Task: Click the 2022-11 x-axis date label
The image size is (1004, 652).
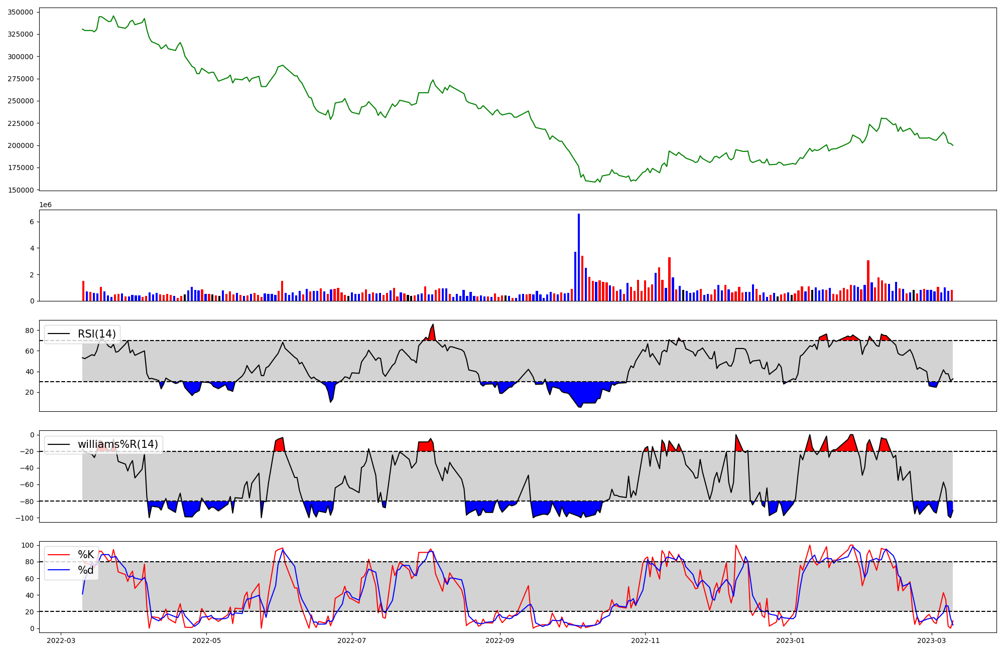Action: tap(645, 640)
